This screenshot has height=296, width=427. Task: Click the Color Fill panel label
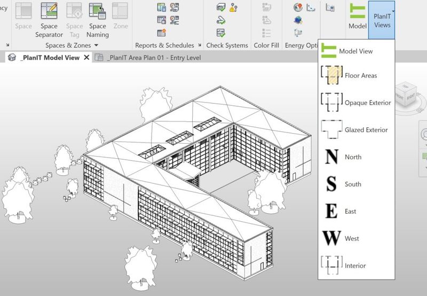[266, 45]
